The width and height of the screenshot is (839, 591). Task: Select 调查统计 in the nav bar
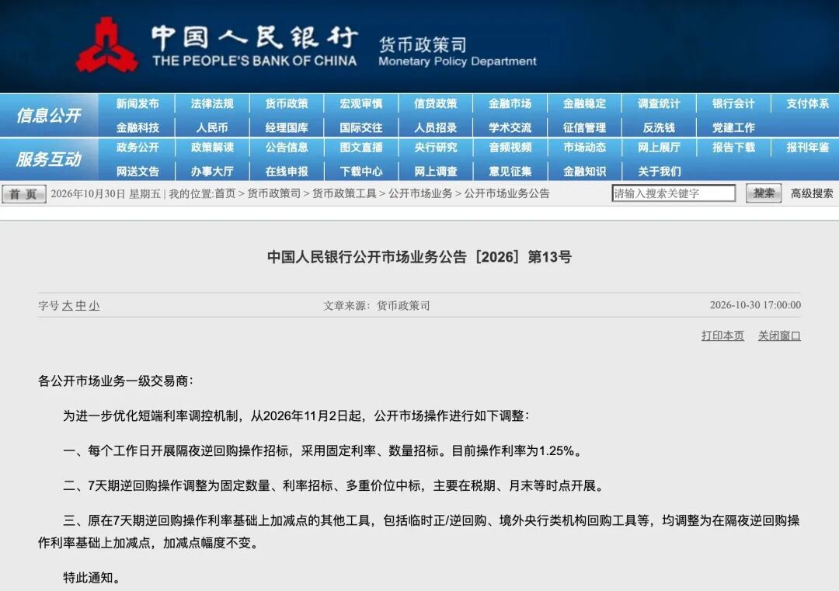coord(659,104)
